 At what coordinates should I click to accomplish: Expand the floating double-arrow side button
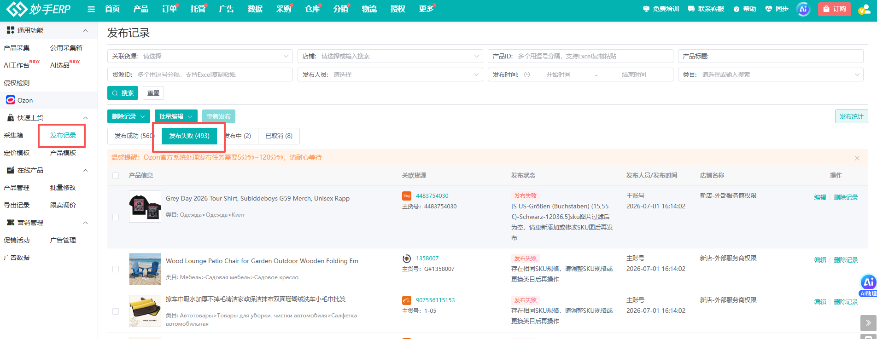[x=868, y=323]
